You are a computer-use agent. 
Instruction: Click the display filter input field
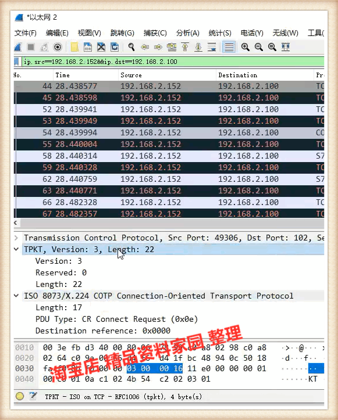pyautogui.click(x=173, y=62)
